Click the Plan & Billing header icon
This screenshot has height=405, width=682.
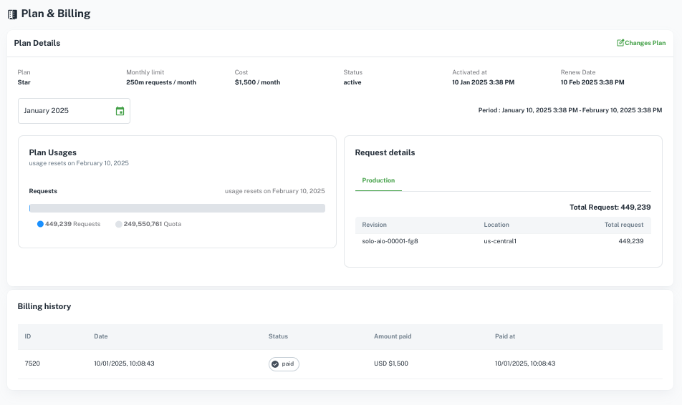[x=12, y=14]
